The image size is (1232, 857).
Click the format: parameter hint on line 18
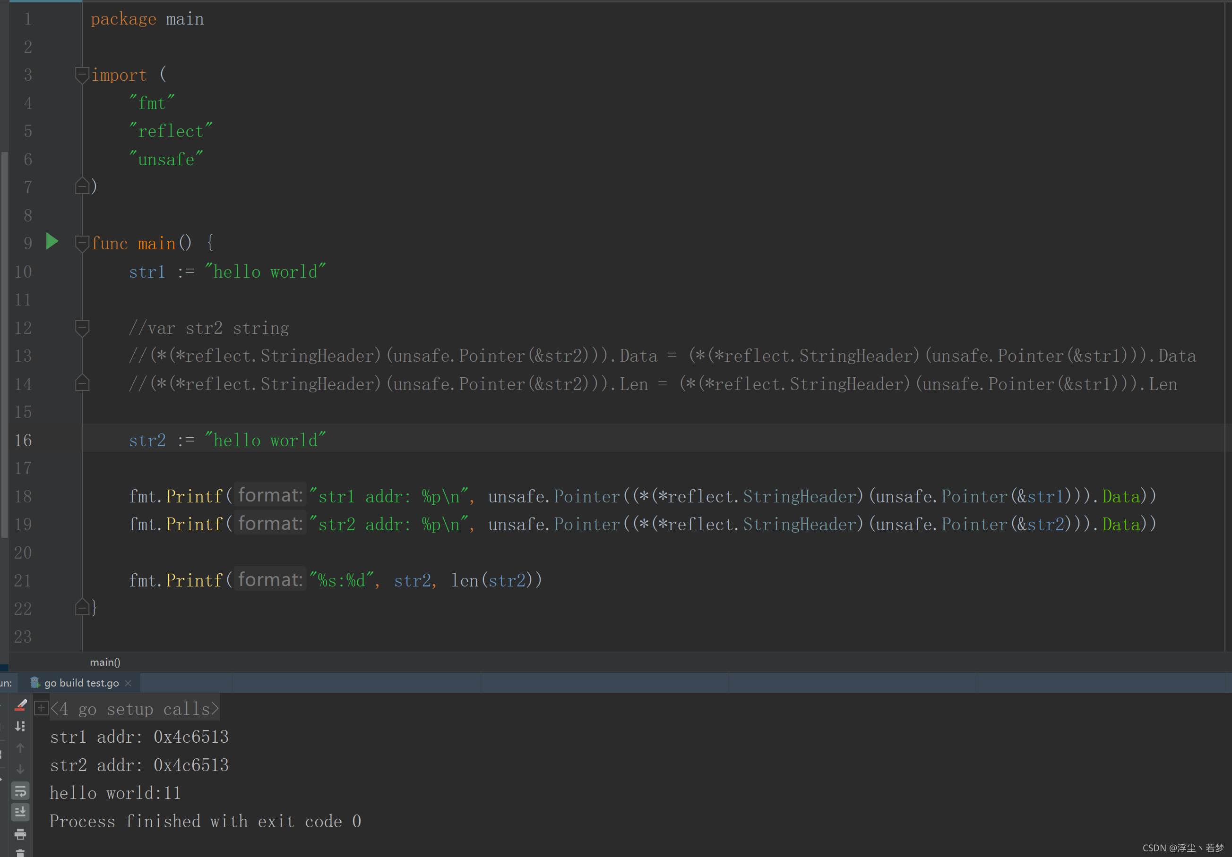(x=270, y=495)
